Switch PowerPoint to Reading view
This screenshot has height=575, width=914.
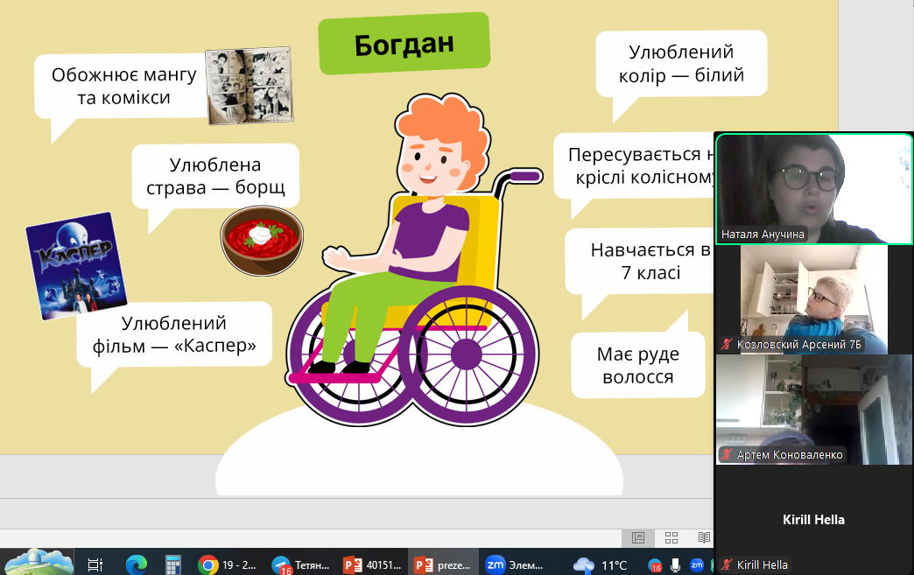click(x=704, y=537)
